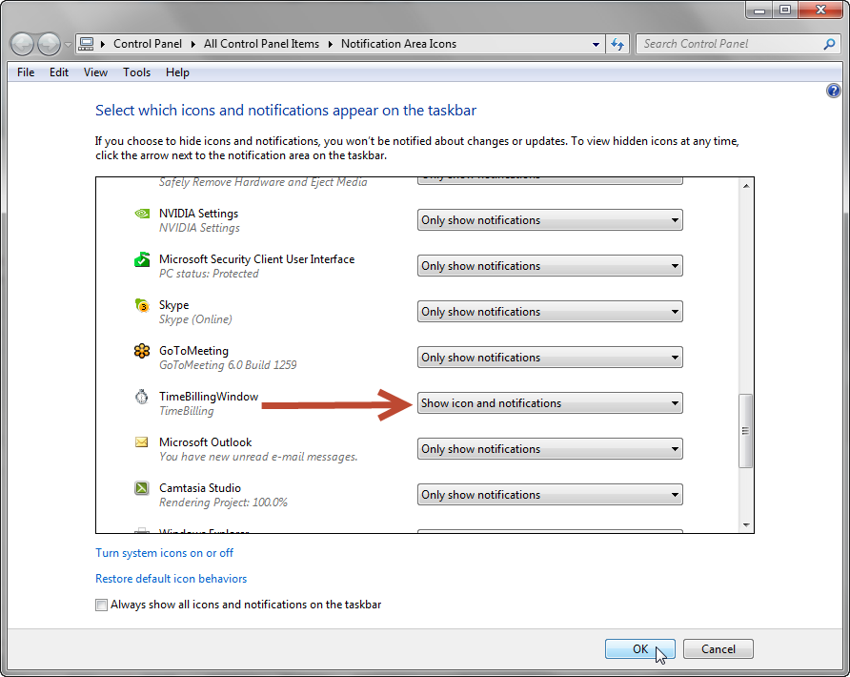This screenshot has height=677, width=850.
Task: Click the NVIDIA Settings icon
Action: [142, 214]
